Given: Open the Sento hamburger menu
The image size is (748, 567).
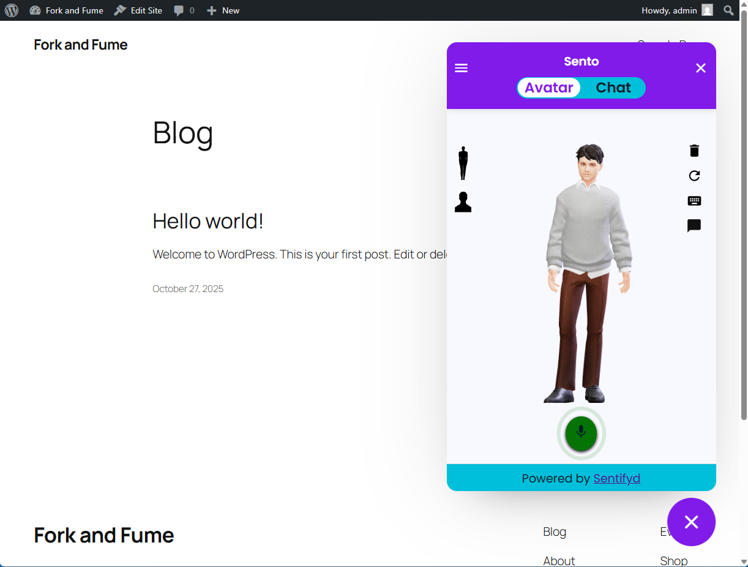Looking at the screenshot, I should [x=461, y=68].
